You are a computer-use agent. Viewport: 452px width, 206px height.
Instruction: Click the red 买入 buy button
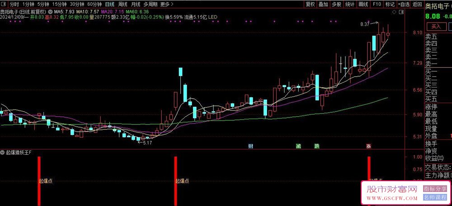click(436, 27)
